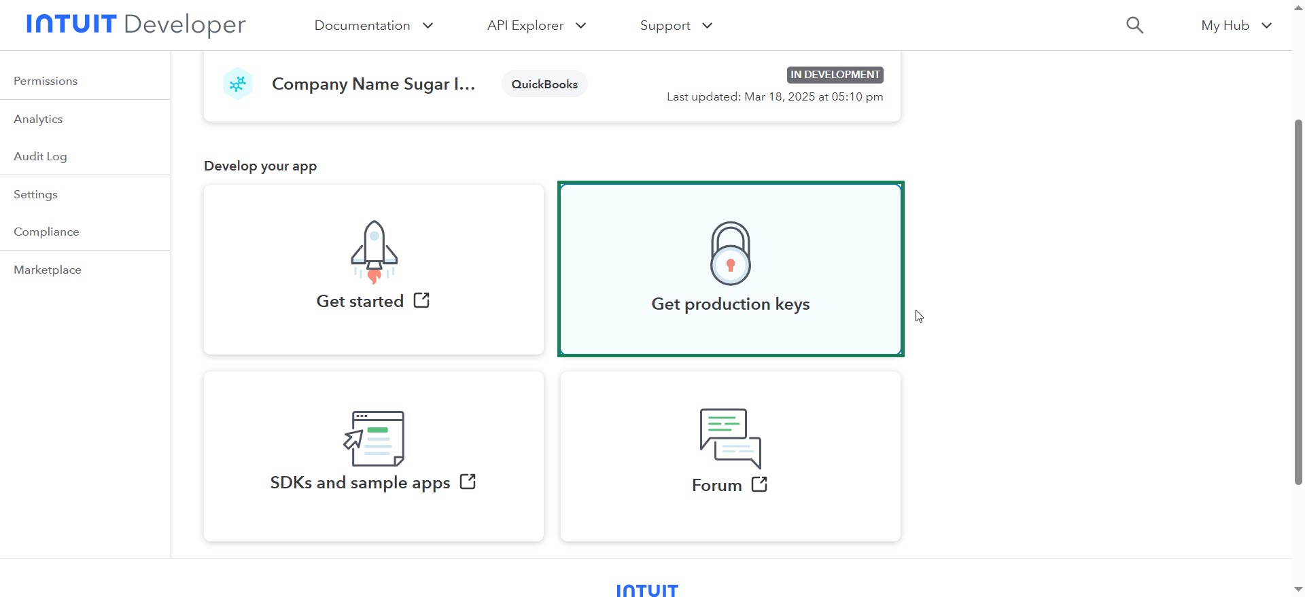Click the padlock icon for production keys
Image resolution: width=1305 pixels, height=597 pixels.
(731, 253)
